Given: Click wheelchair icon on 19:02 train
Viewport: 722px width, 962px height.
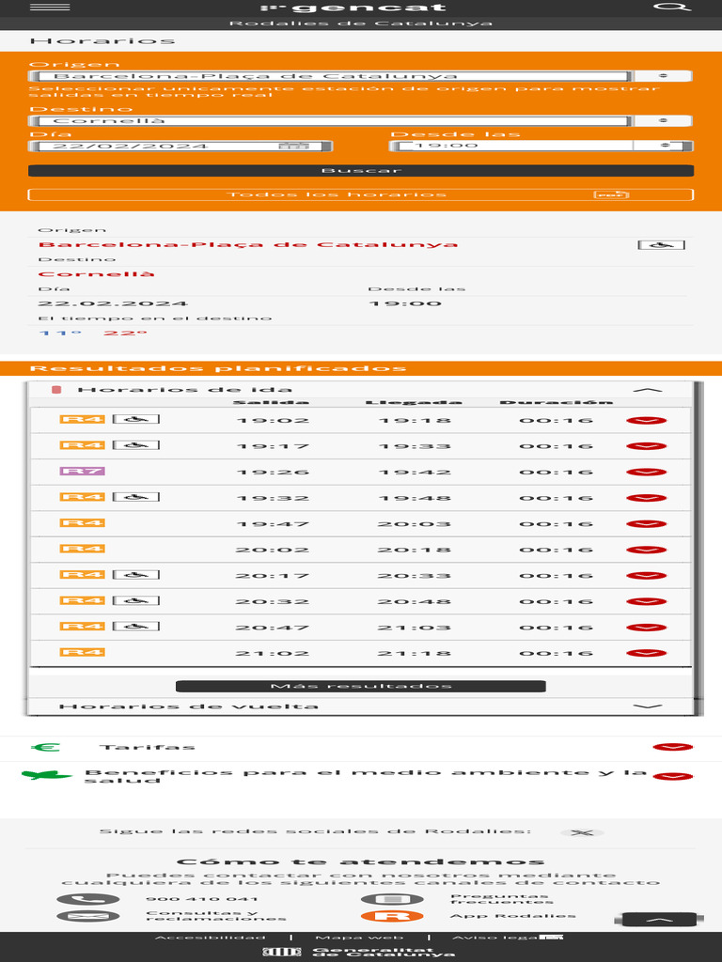Looking at the screenshot, I should pos(136,420).
